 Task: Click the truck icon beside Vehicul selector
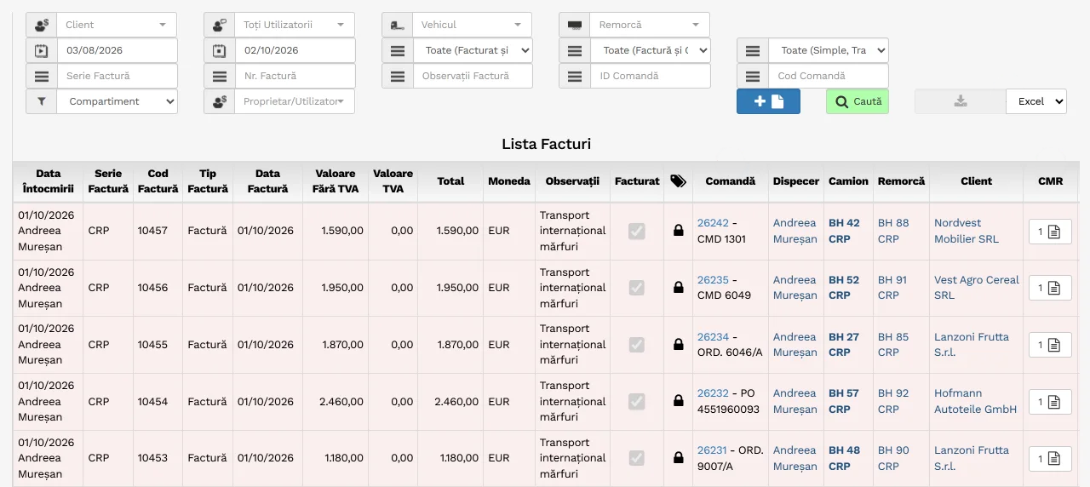coord(397,25)
